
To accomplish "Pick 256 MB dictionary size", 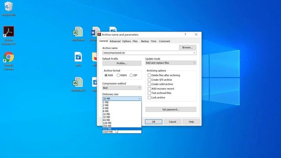I will point(122,126).
